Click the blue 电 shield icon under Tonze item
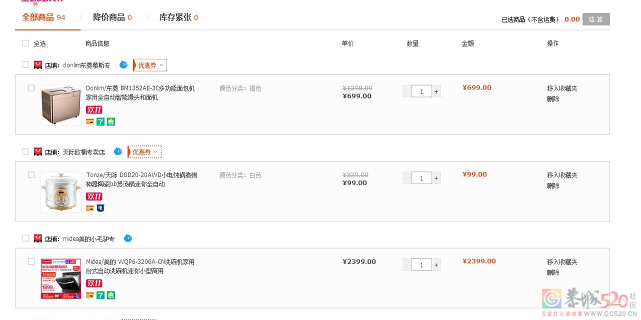Viewport: 641px width, 320px height. click(101, 208)
